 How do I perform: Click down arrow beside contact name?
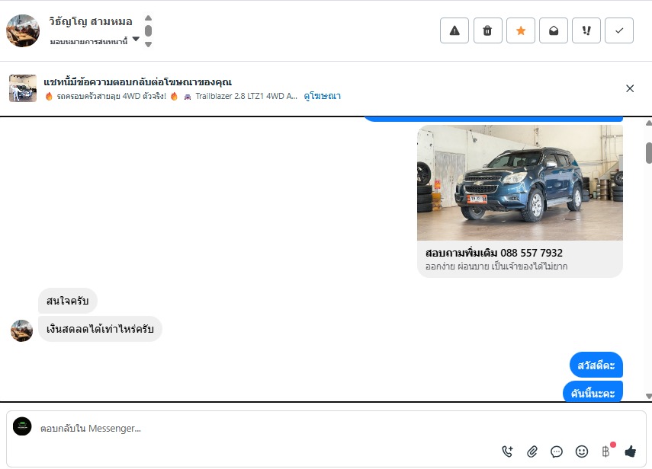click(149, 44)
